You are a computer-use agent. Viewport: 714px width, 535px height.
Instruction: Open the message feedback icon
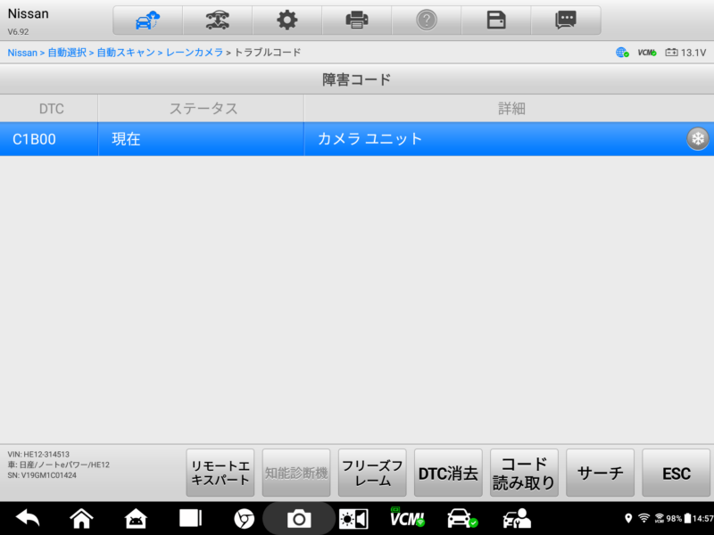(x=565, y=20)
